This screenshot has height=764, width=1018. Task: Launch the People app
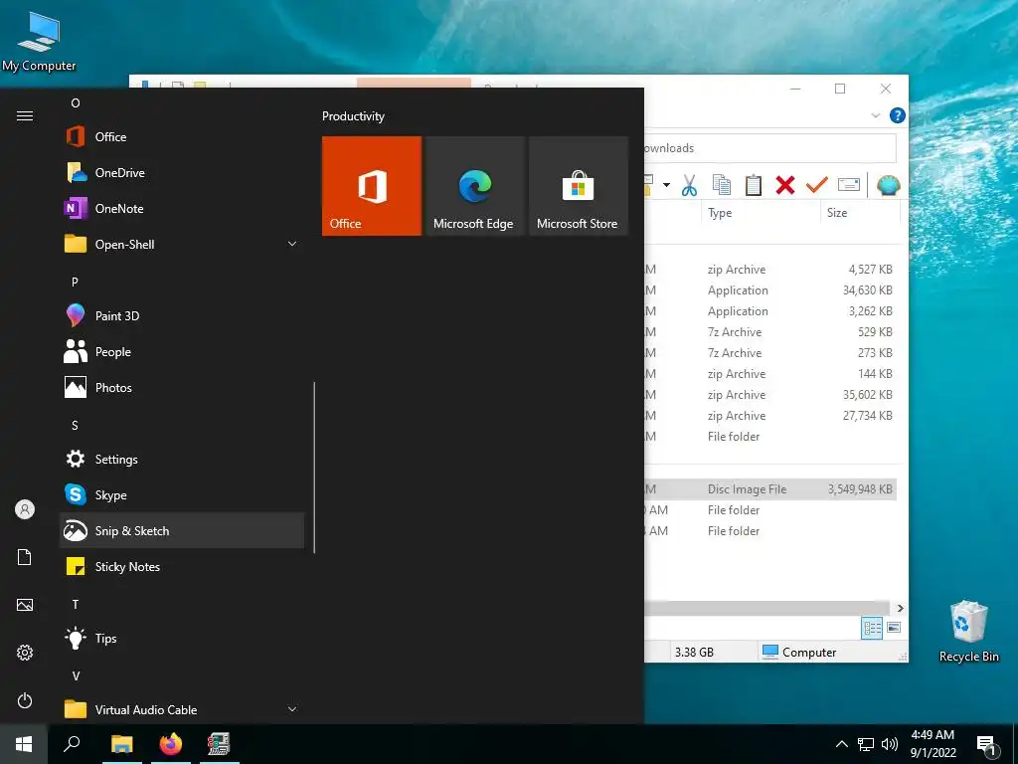tap(182, 351)
